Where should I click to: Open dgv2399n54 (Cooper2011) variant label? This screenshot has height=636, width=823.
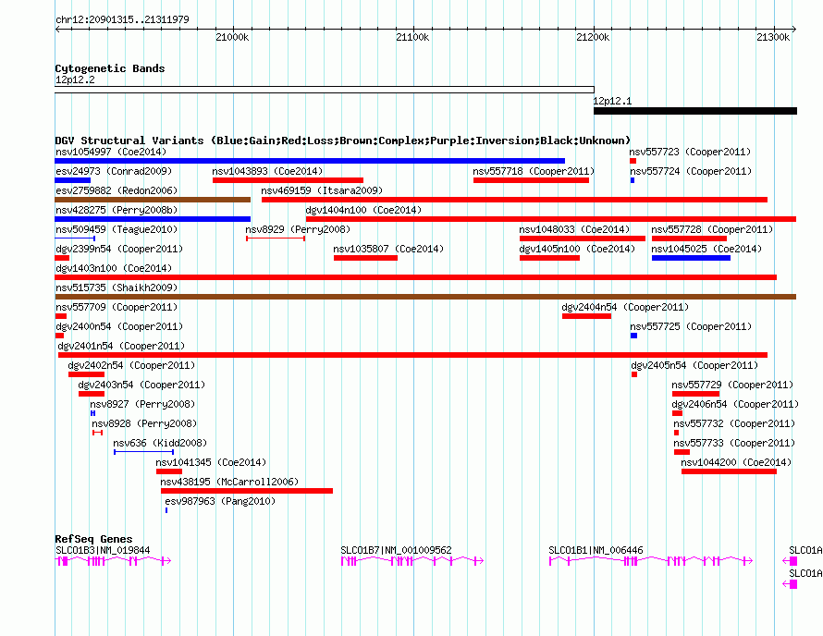[119, 249]
